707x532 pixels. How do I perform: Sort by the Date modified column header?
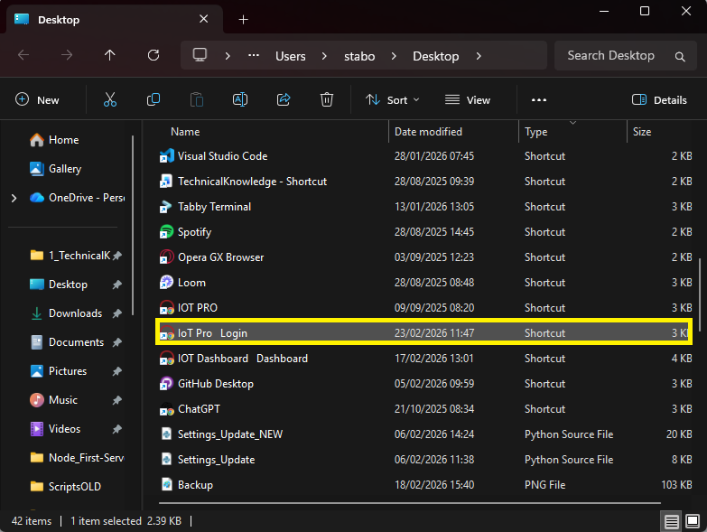pyautogui.click(x=428, y=132)
